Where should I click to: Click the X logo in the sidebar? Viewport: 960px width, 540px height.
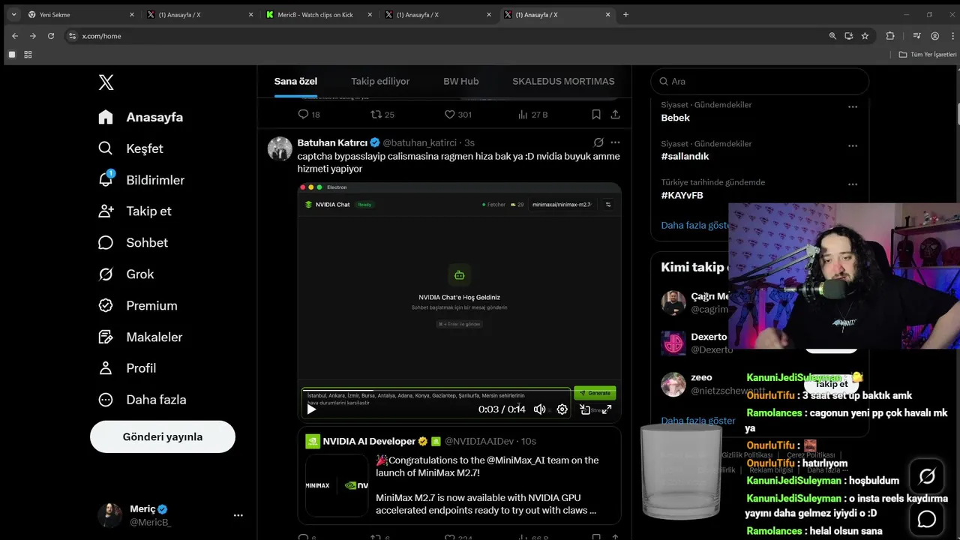(106, 82)
